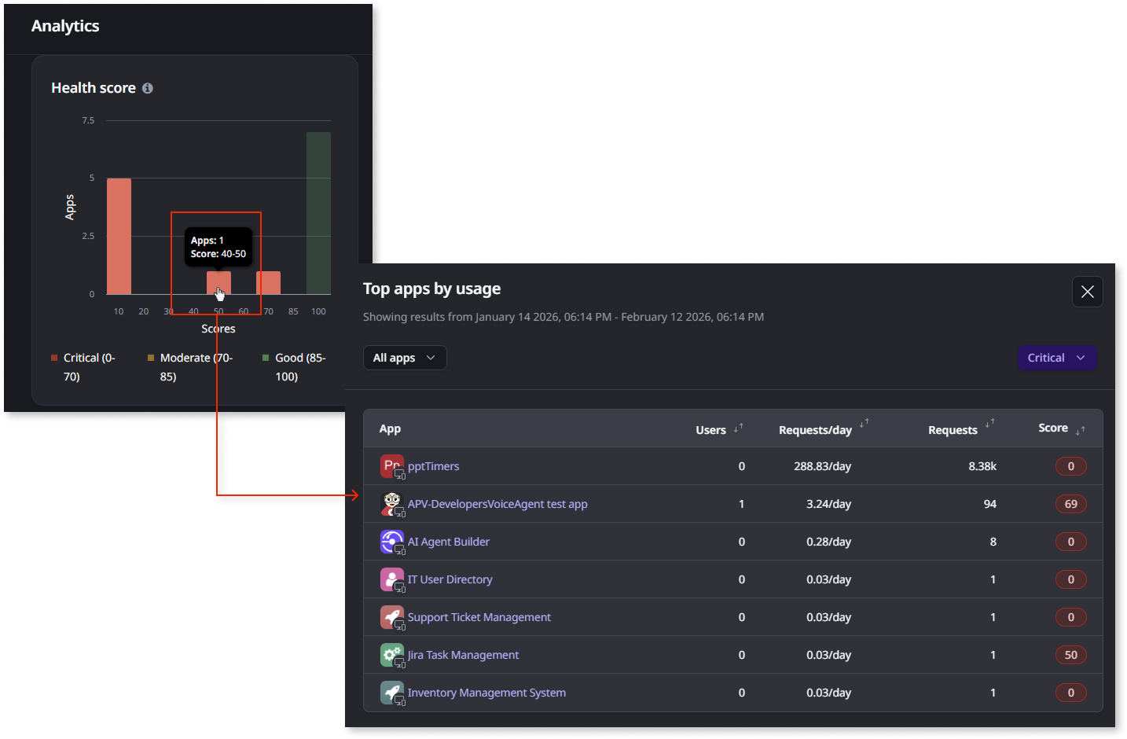The height and width of the screenshot is (739, 1127).
Task: Open the Inventory Management System link
Action: (486, 693)
